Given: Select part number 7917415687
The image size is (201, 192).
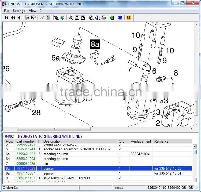Looking at the screenshot, I should pyautogui.click(x=26, y=173).
